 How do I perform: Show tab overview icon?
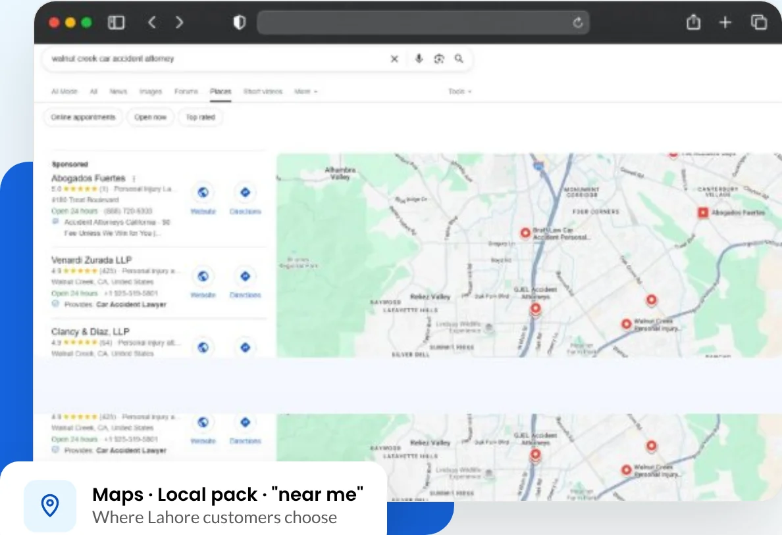[x=758, y=22]
